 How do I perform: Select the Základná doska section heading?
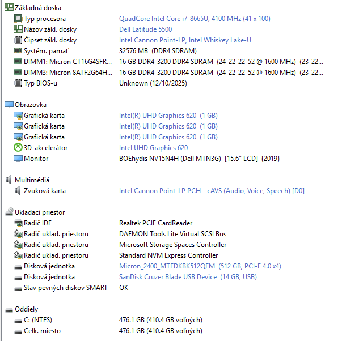point(38,8)
